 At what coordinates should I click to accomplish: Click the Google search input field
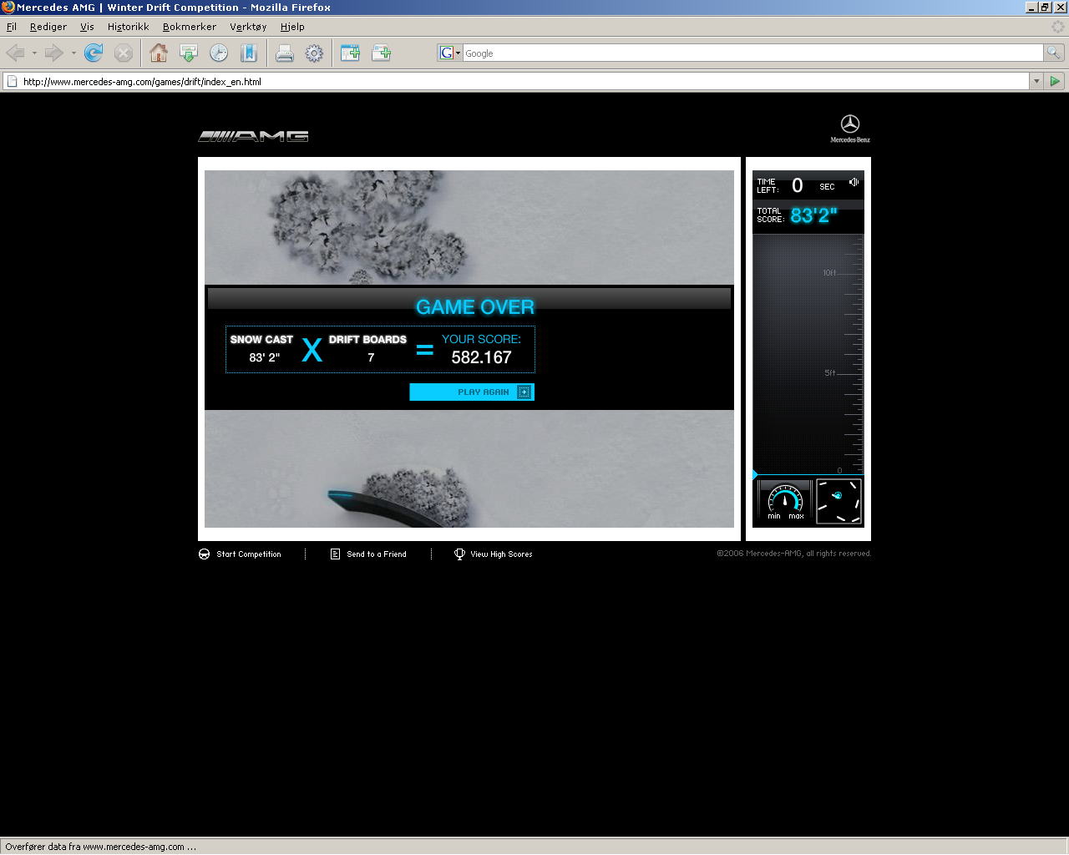coord(752,53)
